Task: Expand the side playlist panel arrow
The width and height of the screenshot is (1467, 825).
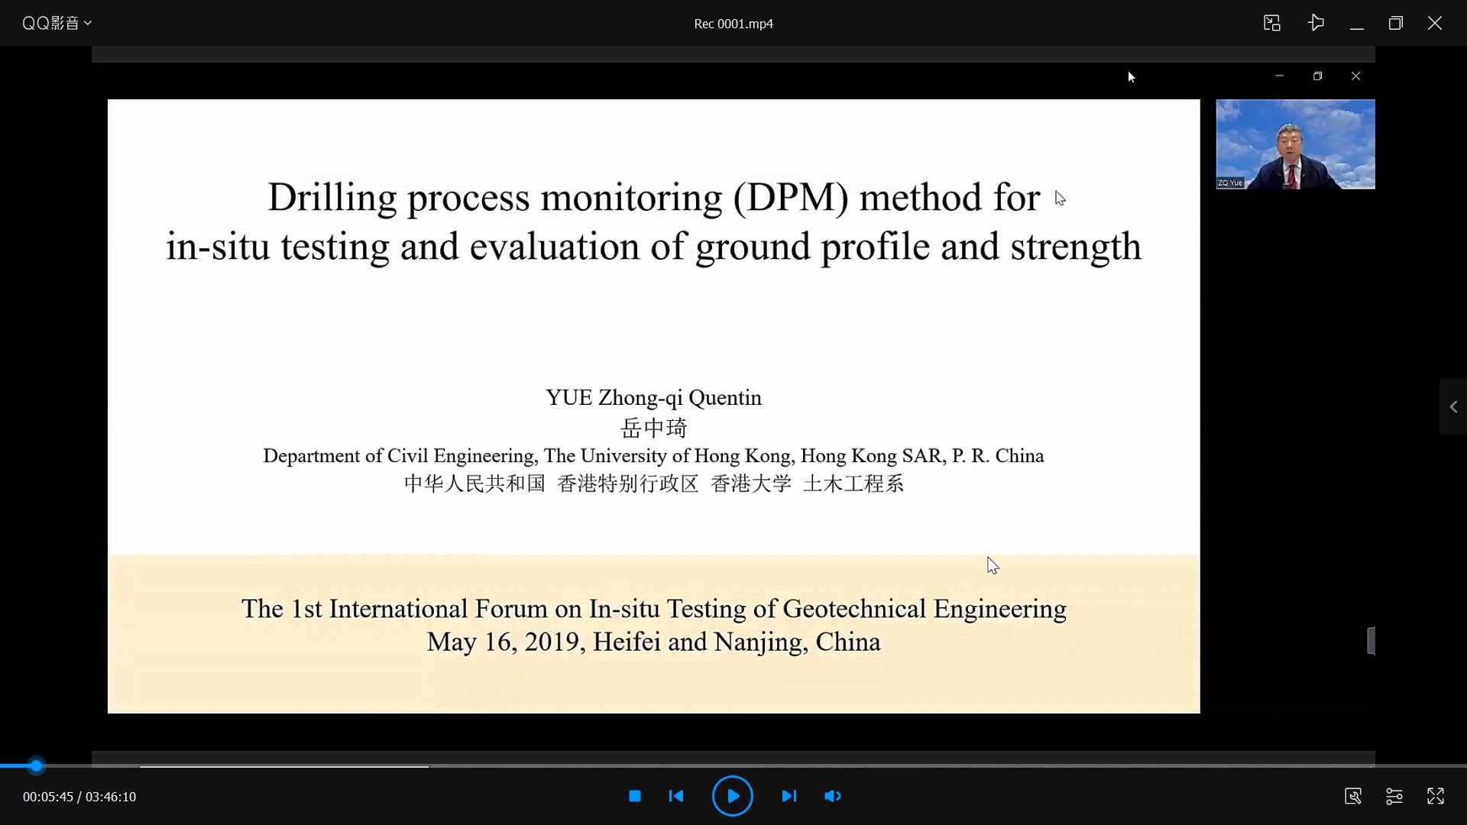Action: click(x=1453, y=407)
